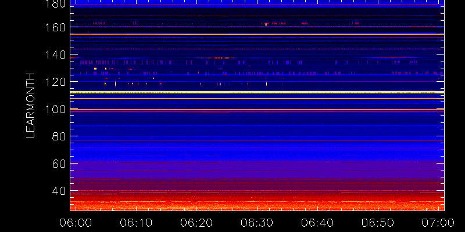Screen dimensions: 465x232
Task: Click the LEARMONTH vertical axis title
Action: click(31, 106)
